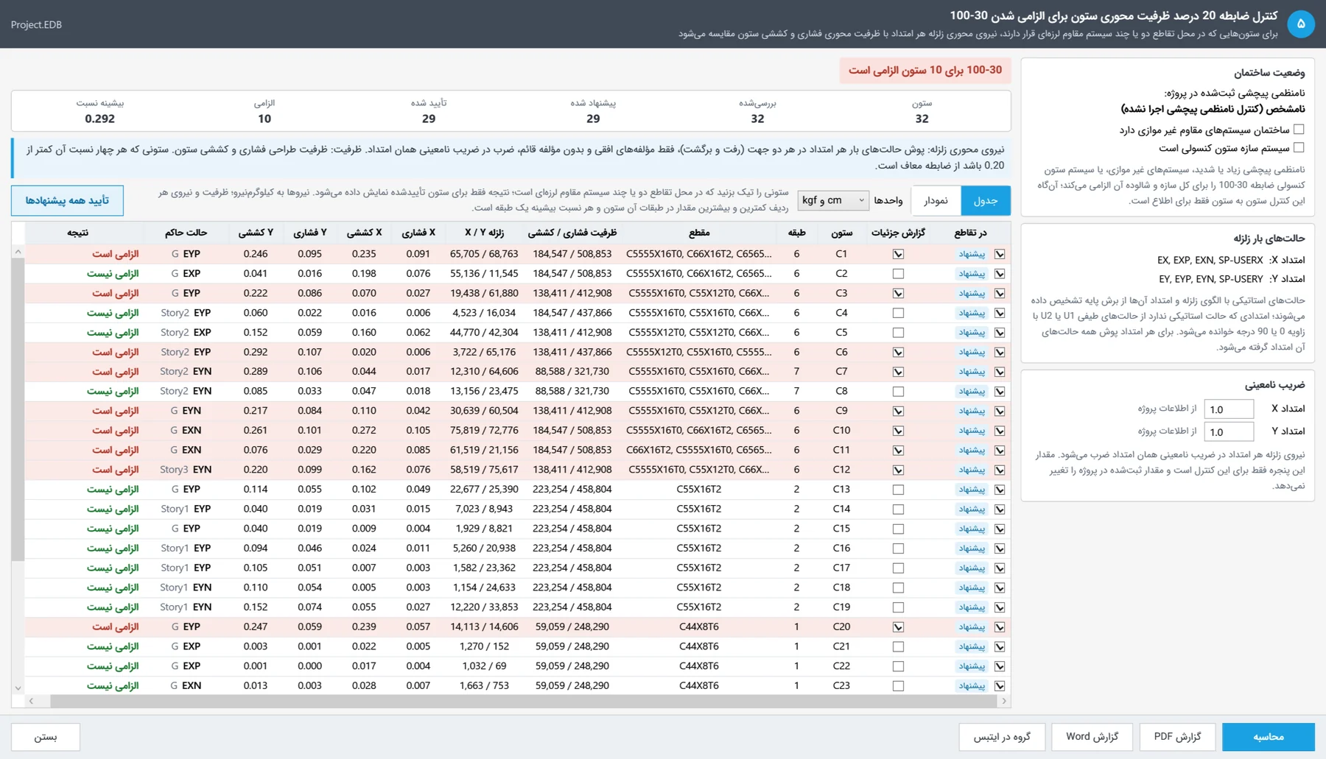Click the 'تأیید همه پیشنهادها' button
1326x759 pixels.
pos(67,200)
